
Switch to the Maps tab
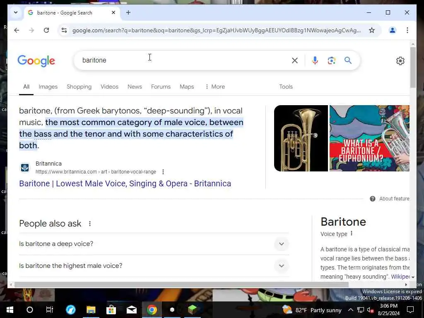[187, 87]
